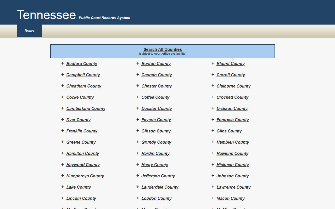Screen dimensions: 335x209
Task: Expand the plus icon for Giles County
Action: click(x=213, y=131)
